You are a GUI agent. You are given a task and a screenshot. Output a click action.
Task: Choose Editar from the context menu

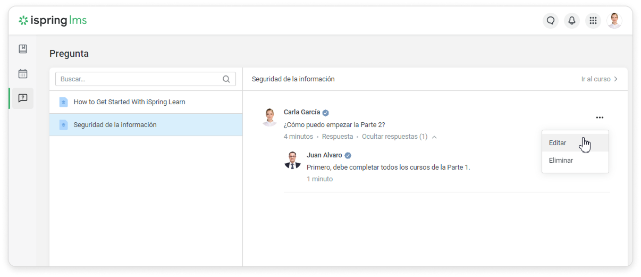tap(558, 143)
